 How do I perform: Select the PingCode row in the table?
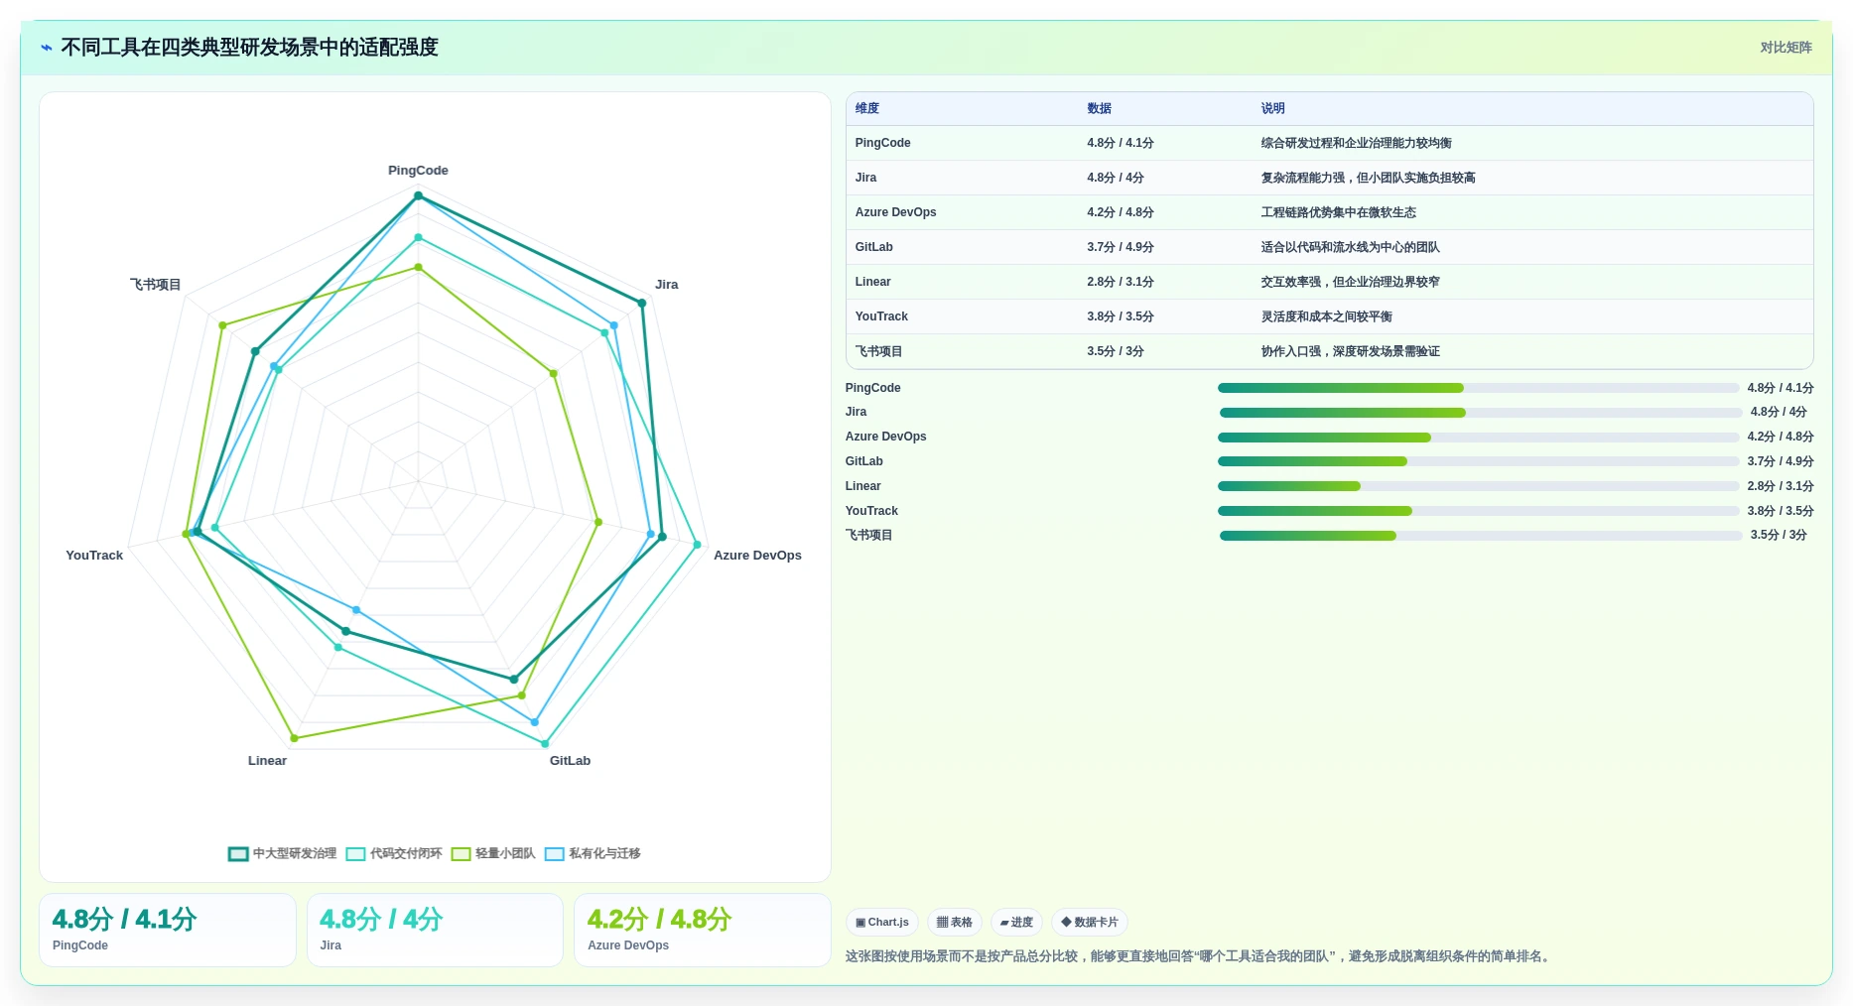[x=1329, y=143]
